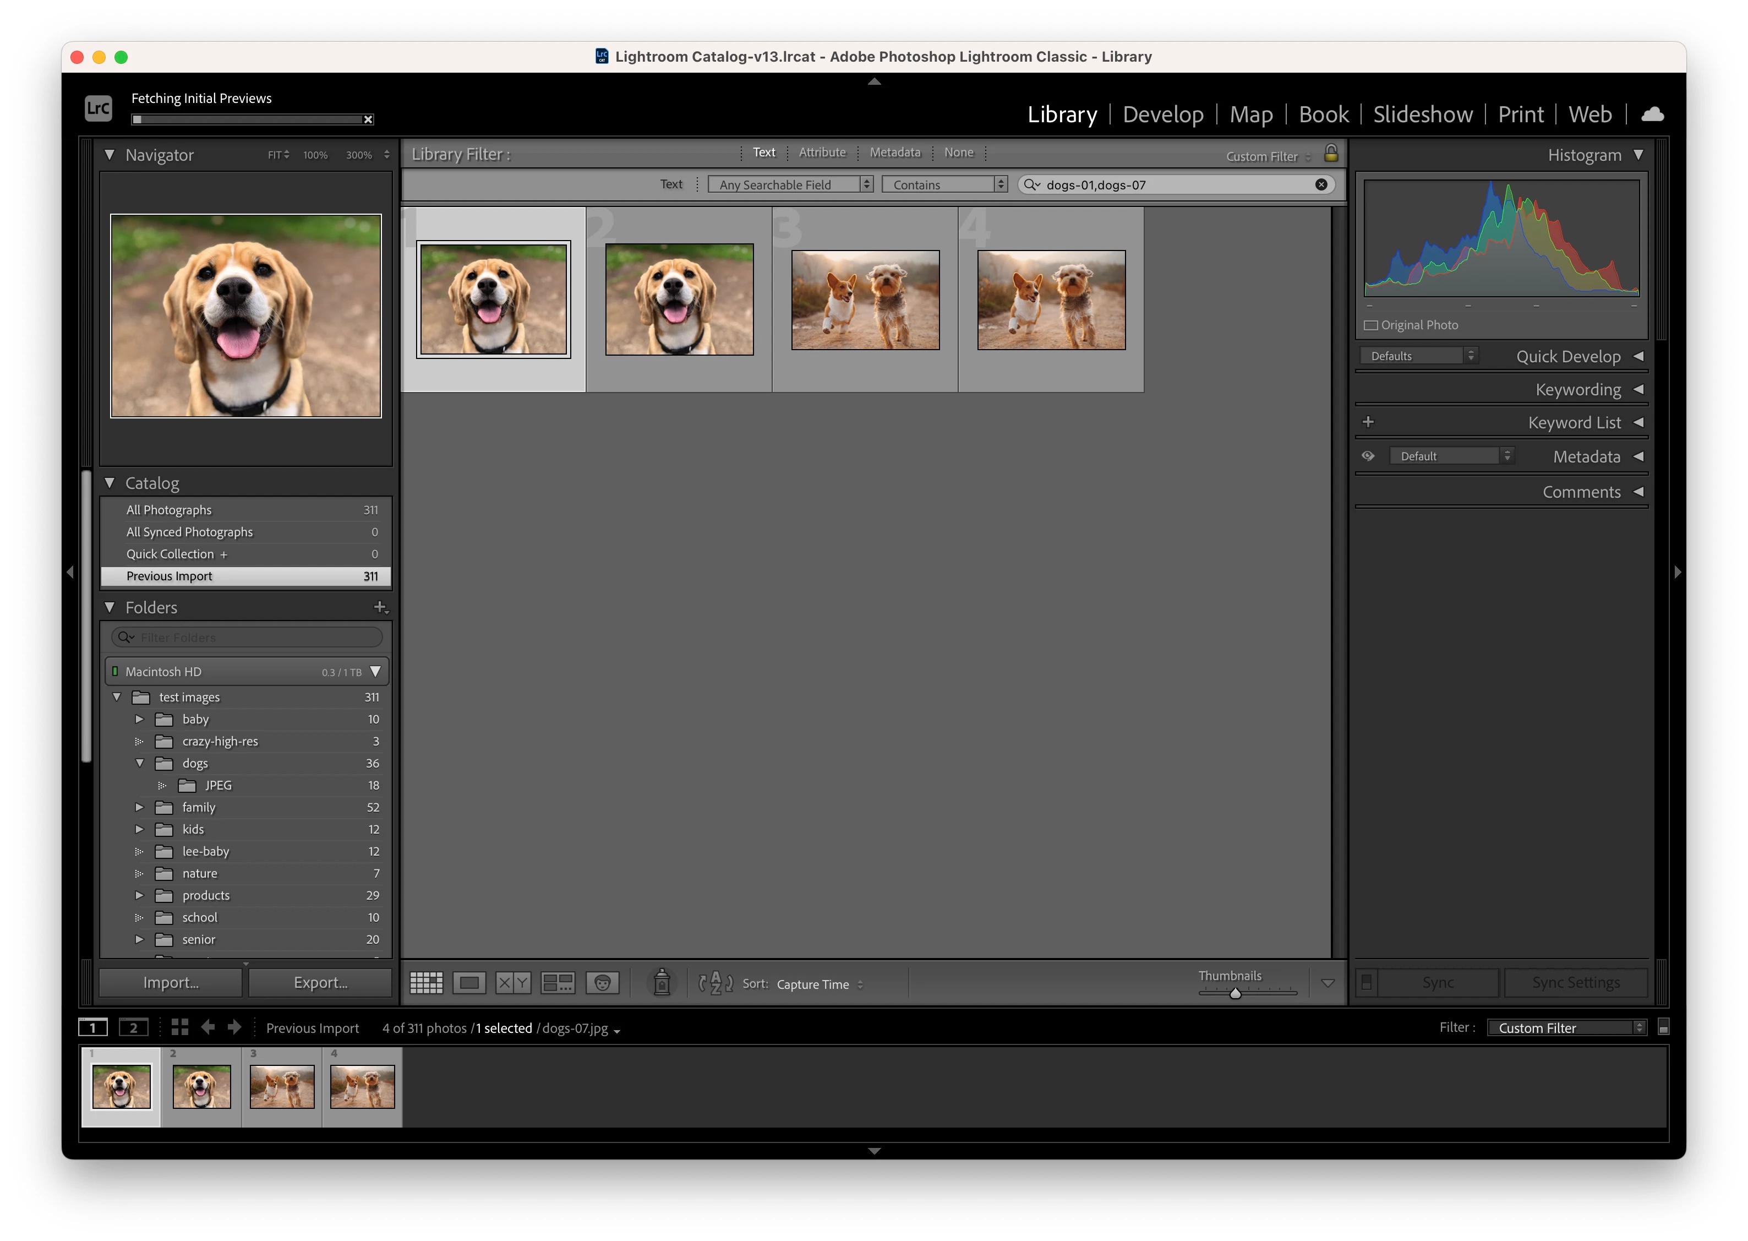Open People view face icon
The width and height of the screenshot is (1748, 1241).
(603, 983)
